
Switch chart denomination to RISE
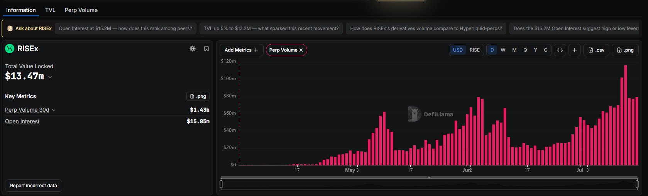click(x=475, y=50)
